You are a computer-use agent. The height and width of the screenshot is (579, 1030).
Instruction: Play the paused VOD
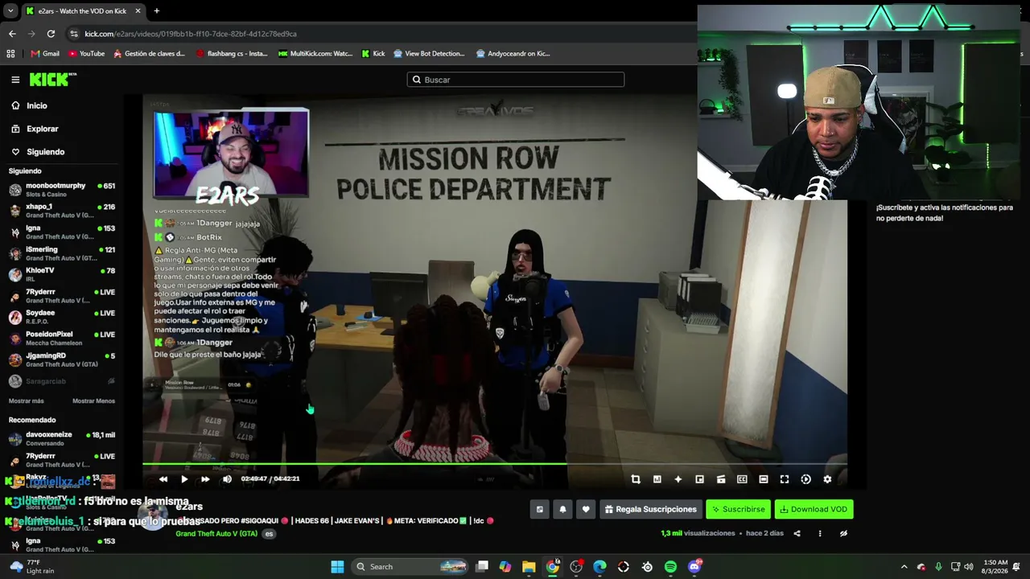coord(184,479)
